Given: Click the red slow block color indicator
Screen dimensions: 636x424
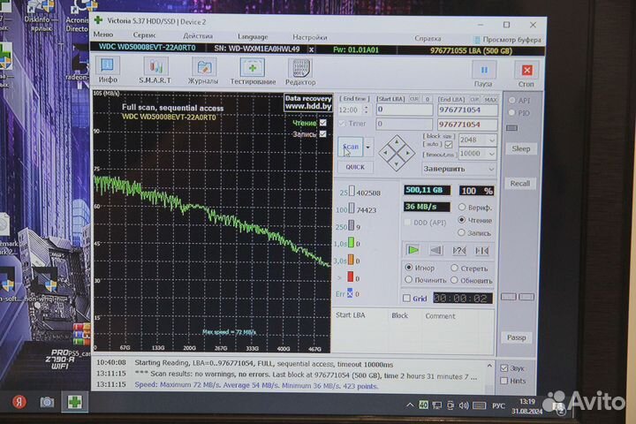Looking at the screenshot, I should tap(350, 277).
